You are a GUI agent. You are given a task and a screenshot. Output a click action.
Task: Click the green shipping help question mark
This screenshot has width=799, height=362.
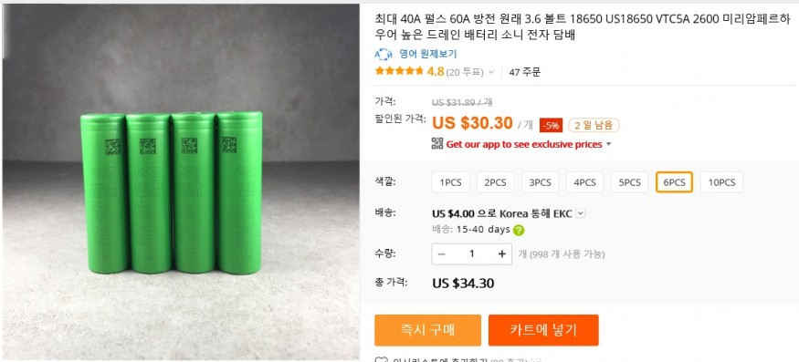519,230
